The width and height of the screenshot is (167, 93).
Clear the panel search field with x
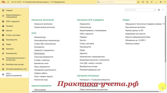pos(155,10)
